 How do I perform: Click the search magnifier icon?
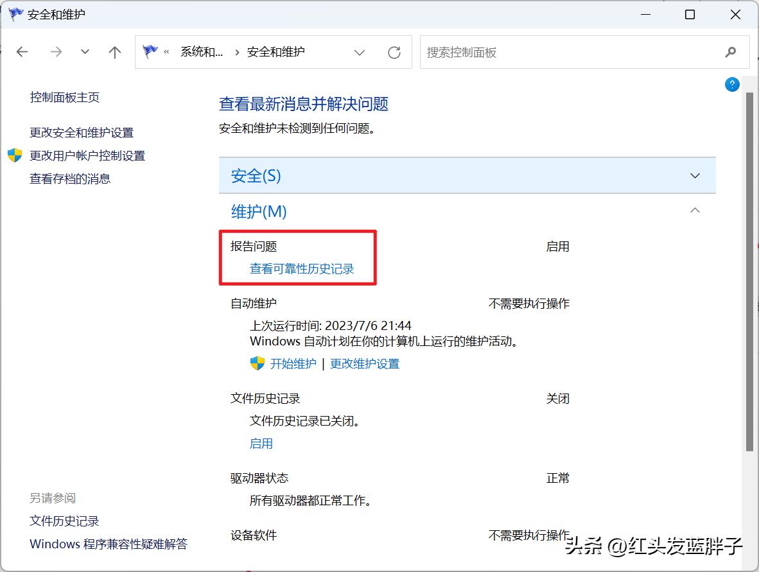tap(731, 53)
